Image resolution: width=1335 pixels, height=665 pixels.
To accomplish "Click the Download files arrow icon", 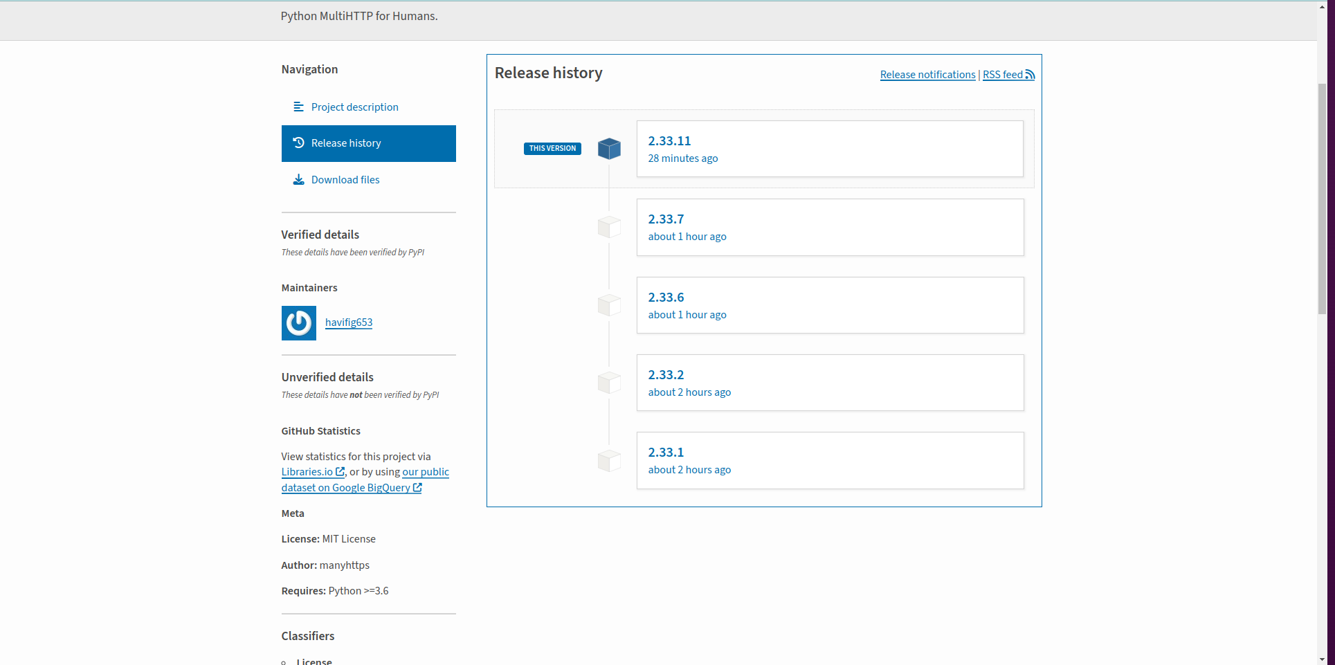I will (299, 180).
